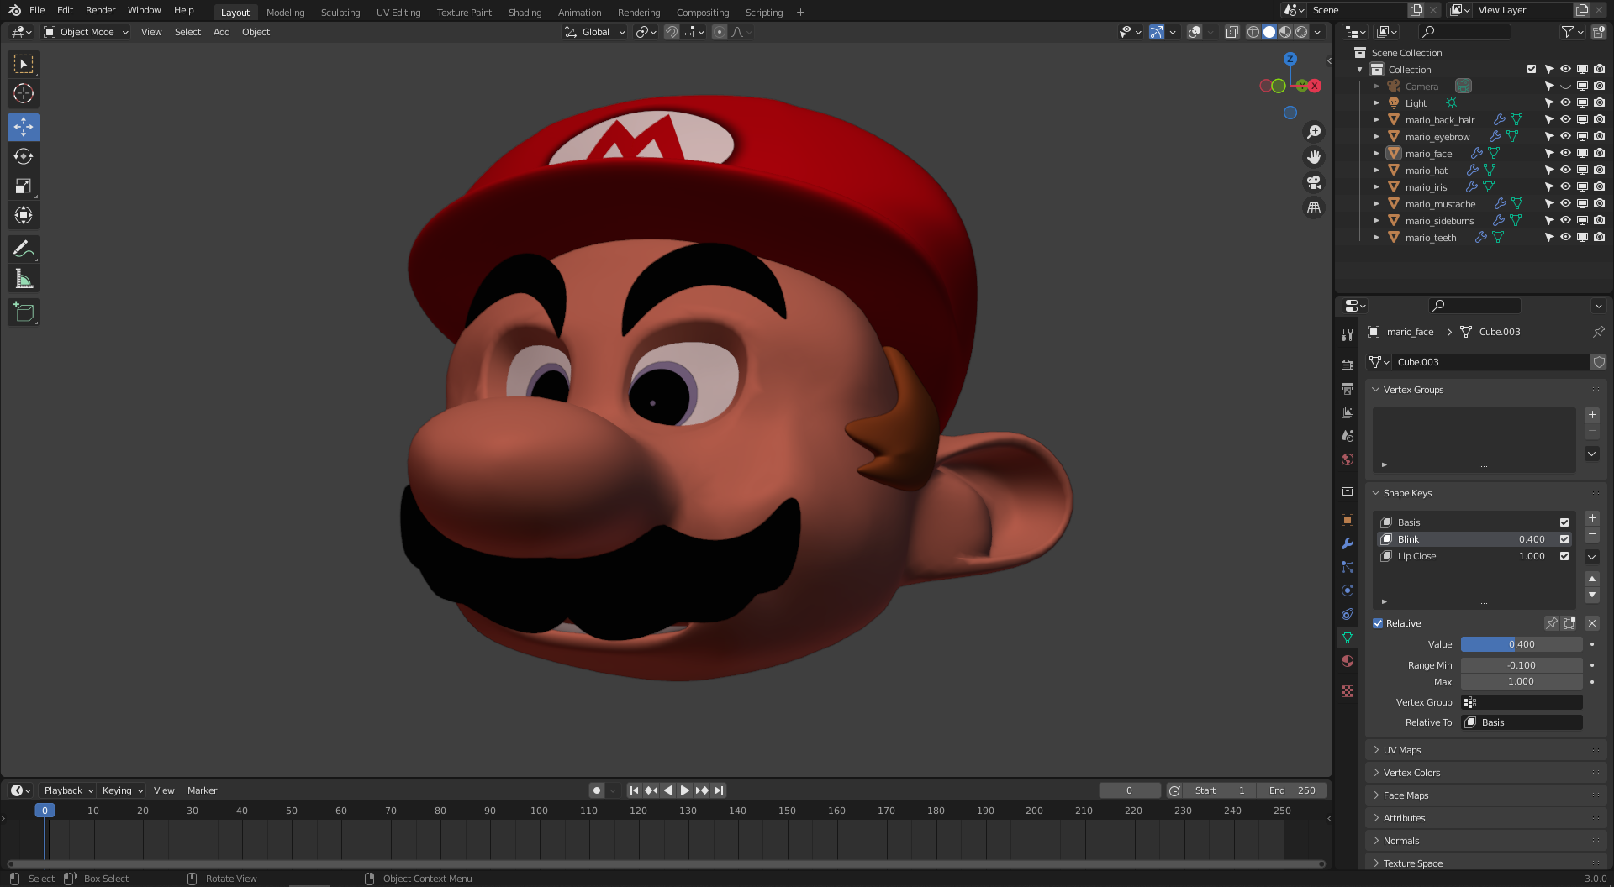
Task: Open the File menu
Action: [x=37, y=10]
